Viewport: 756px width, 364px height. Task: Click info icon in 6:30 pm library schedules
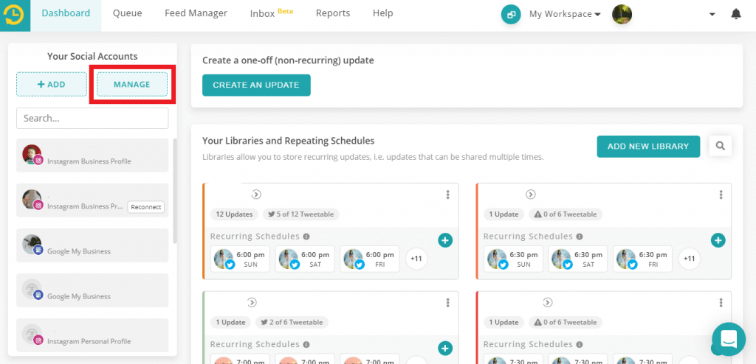[x=580, y=237]
